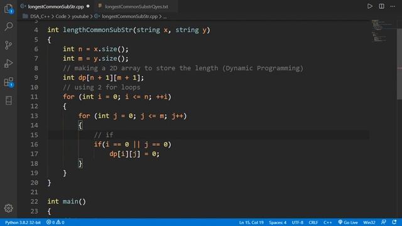Switch to longestCommonSubStr.cpp tab

pos(56,6)
